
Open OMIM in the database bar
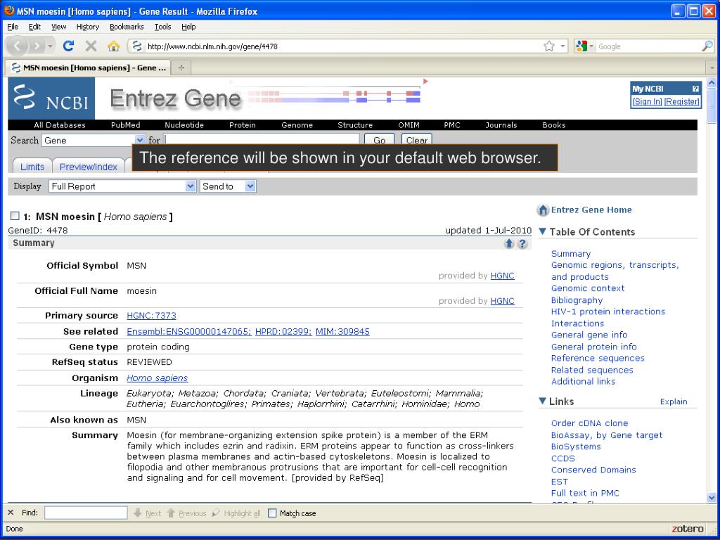[x=409, y=125]
